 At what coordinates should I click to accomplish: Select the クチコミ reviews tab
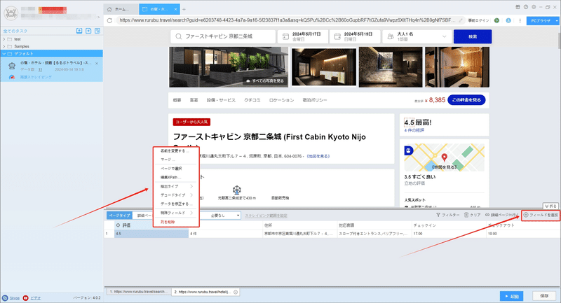tap(252, 100)
